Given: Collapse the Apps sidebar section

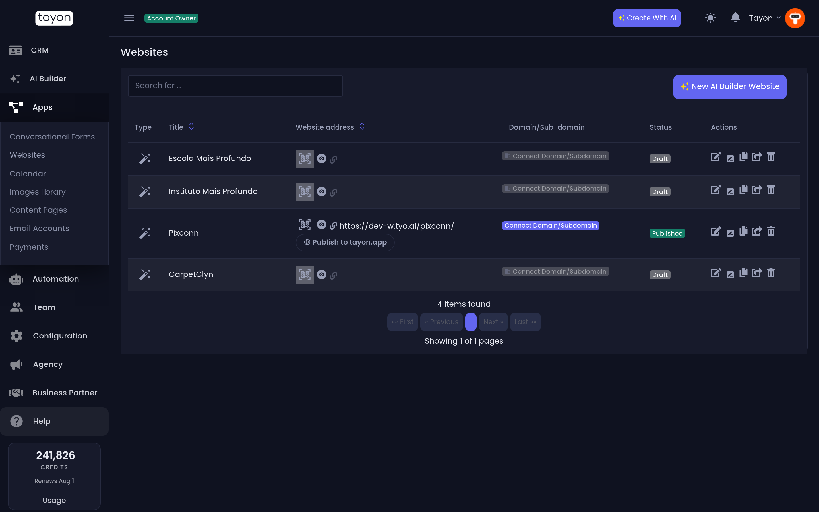Looking at the screenshot, I should pos(54,107).
